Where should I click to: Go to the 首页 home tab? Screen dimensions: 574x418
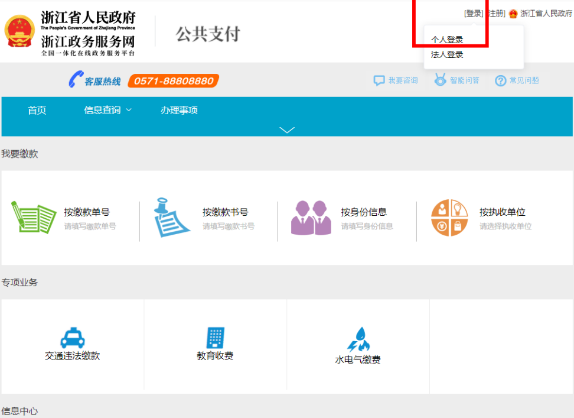(37, 110)
